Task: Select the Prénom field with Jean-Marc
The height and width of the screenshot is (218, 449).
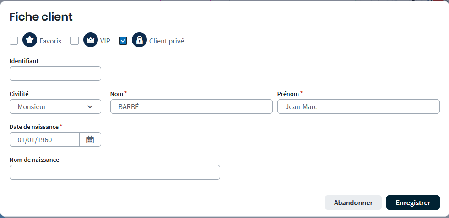Action: point(358,106)
